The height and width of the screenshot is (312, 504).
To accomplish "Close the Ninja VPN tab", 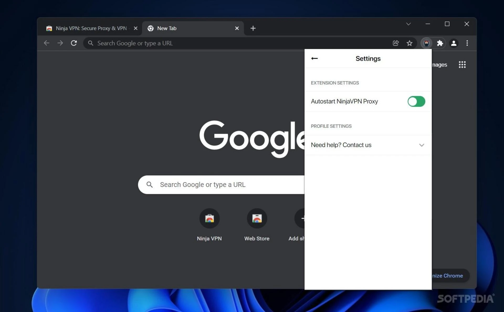I will tap(135, 28).
